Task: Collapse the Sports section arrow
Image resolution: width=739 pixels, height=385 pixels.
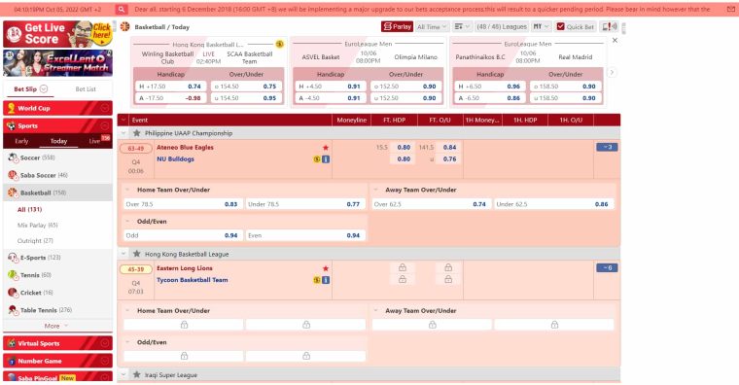Action: [x=105, y=125]
